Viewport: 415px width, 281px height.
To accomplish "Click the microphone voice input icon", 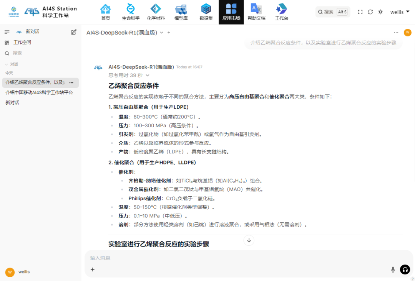I will point(393,269).
